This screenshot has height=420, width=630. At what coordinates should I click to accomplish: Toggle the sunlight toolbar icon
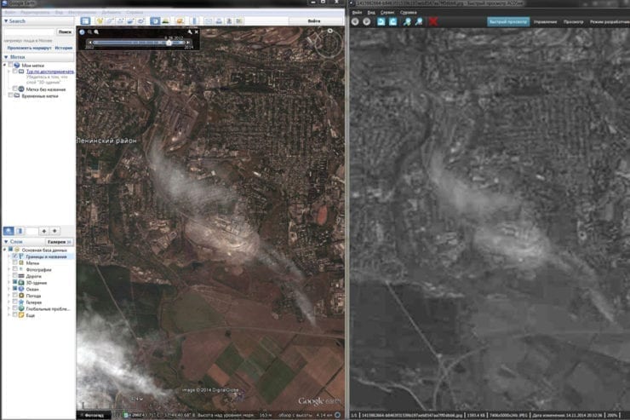point(165,21)
